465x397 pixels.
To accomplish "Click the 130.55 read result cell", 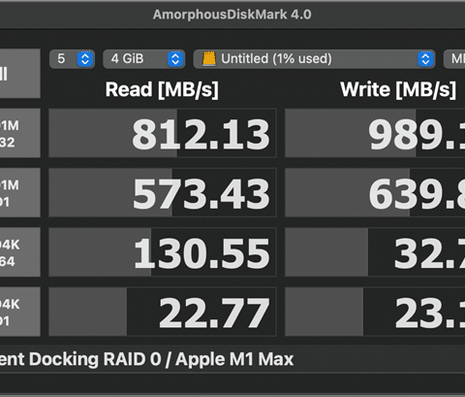I will tap(163, 252).
